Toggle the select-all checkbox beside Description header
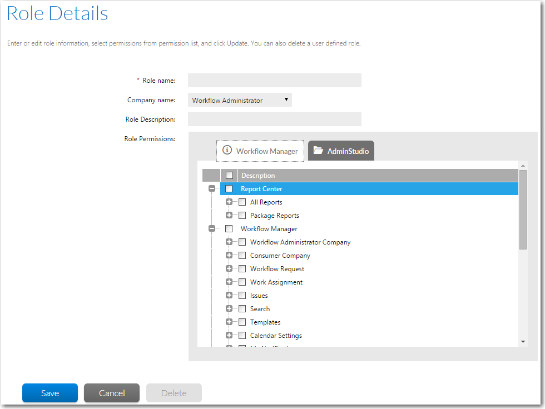 229,176
